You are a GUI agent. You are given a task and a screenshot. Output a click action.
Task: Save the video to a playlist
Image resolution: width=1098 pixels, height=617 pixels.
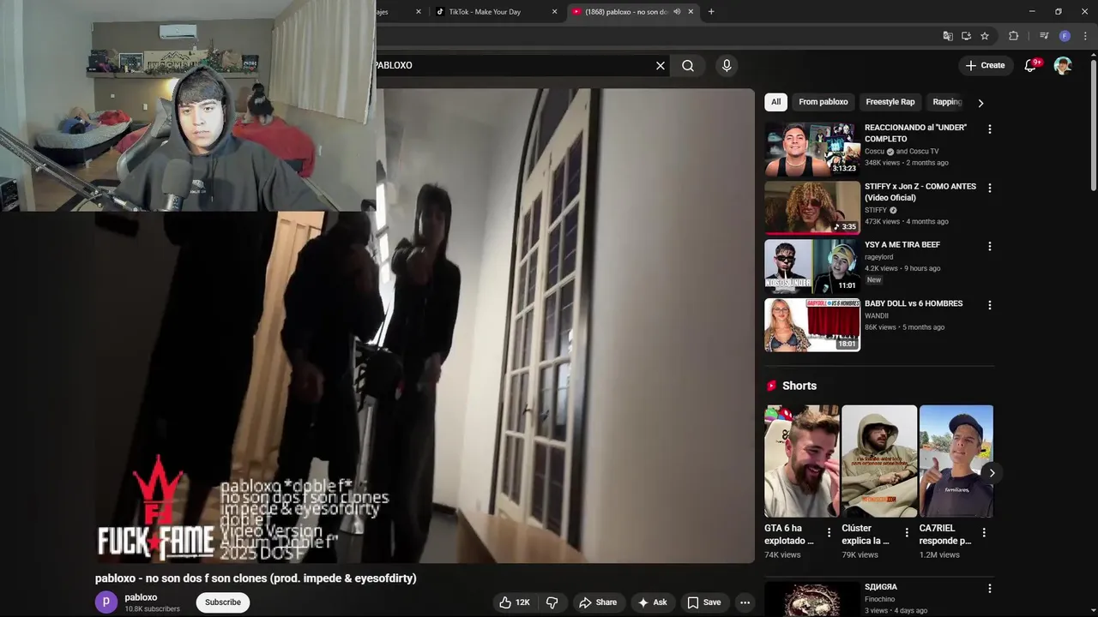[x=704, y=602]
